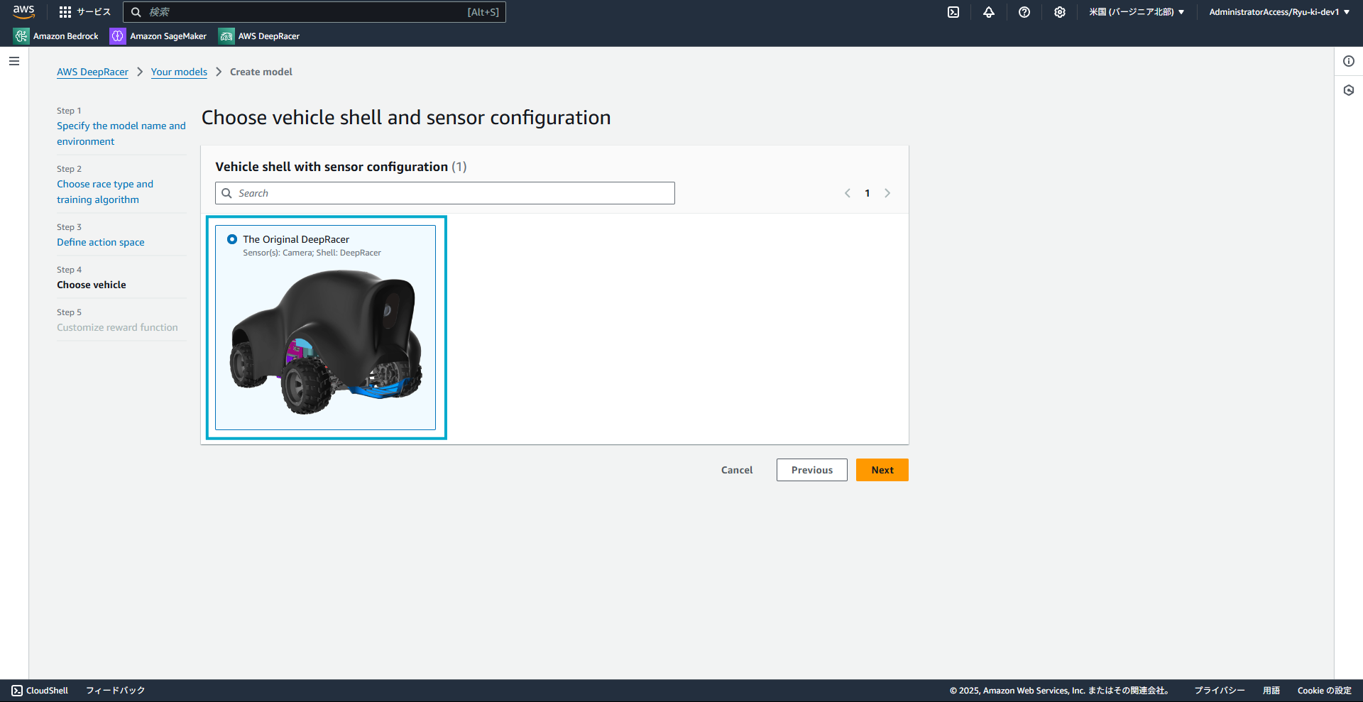Viewport: 1363px width, 702px height.
Task: Click the プライバシー footer link
Action: (1219, 691)
